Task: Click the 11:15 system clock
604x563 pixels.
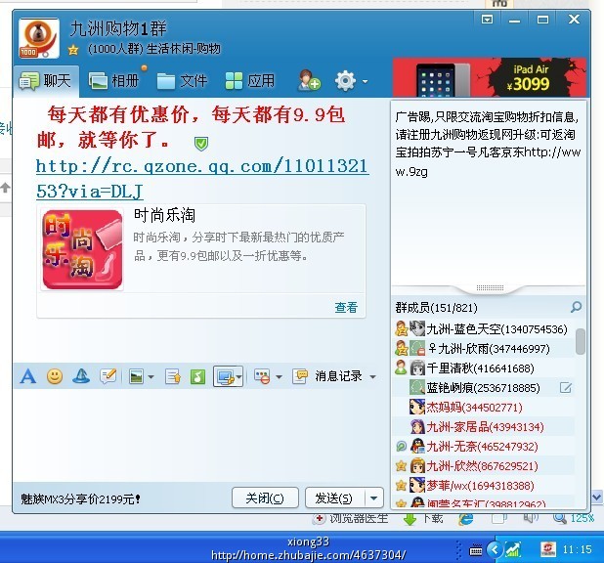Action: 577,549
